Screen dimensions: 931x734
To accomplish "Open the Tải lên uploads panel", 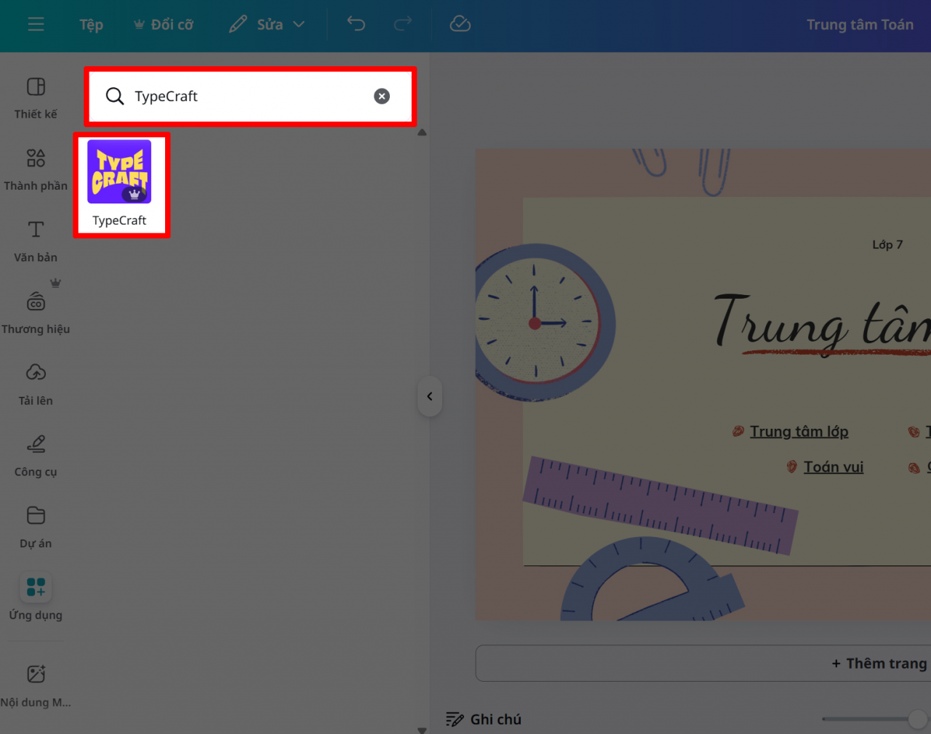I will [x=36, y=384].
